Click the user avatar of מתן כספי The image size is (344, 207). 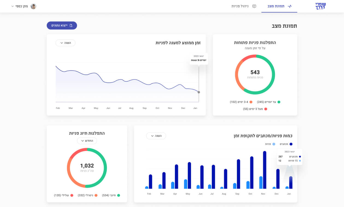[x=33, y=6]
